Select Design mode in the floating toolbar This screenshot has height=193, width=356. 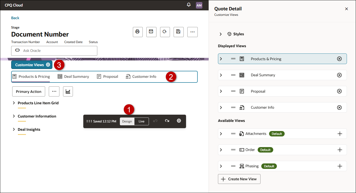(x=127, y=121)
